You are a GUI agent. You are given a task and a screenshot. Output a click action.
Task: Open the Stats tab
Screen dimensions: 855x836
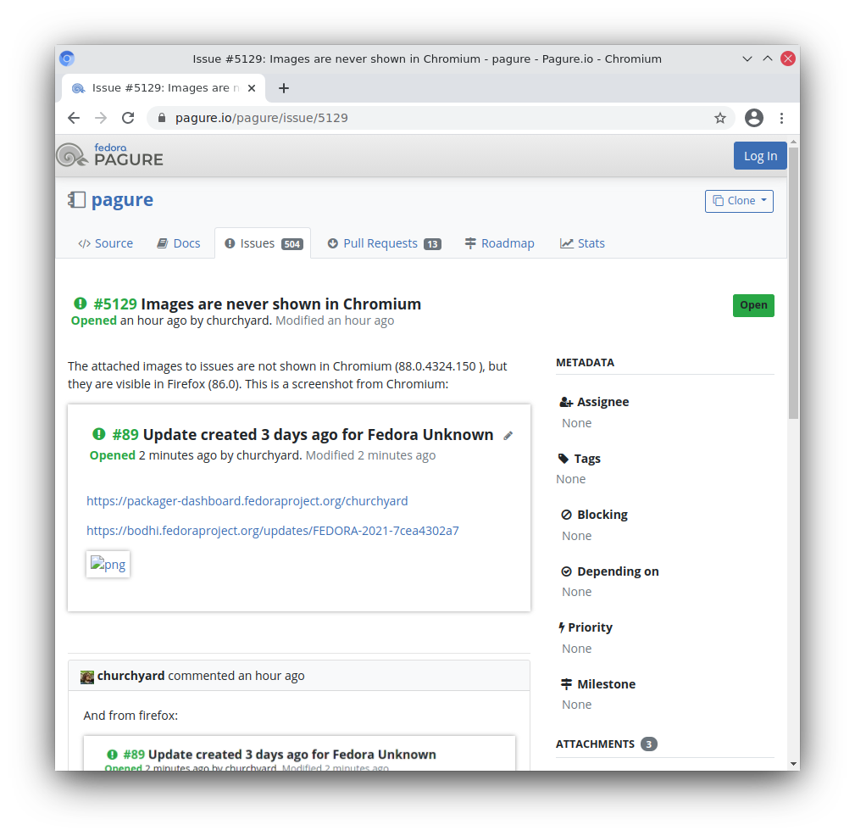[x=582, y=243]
